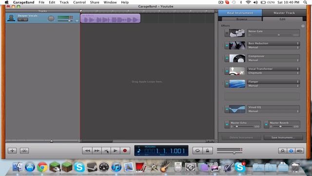Open the Vocal Transformer effect thumbnail
This screenshot has width=312, height=176.
[x=237, y=71]
